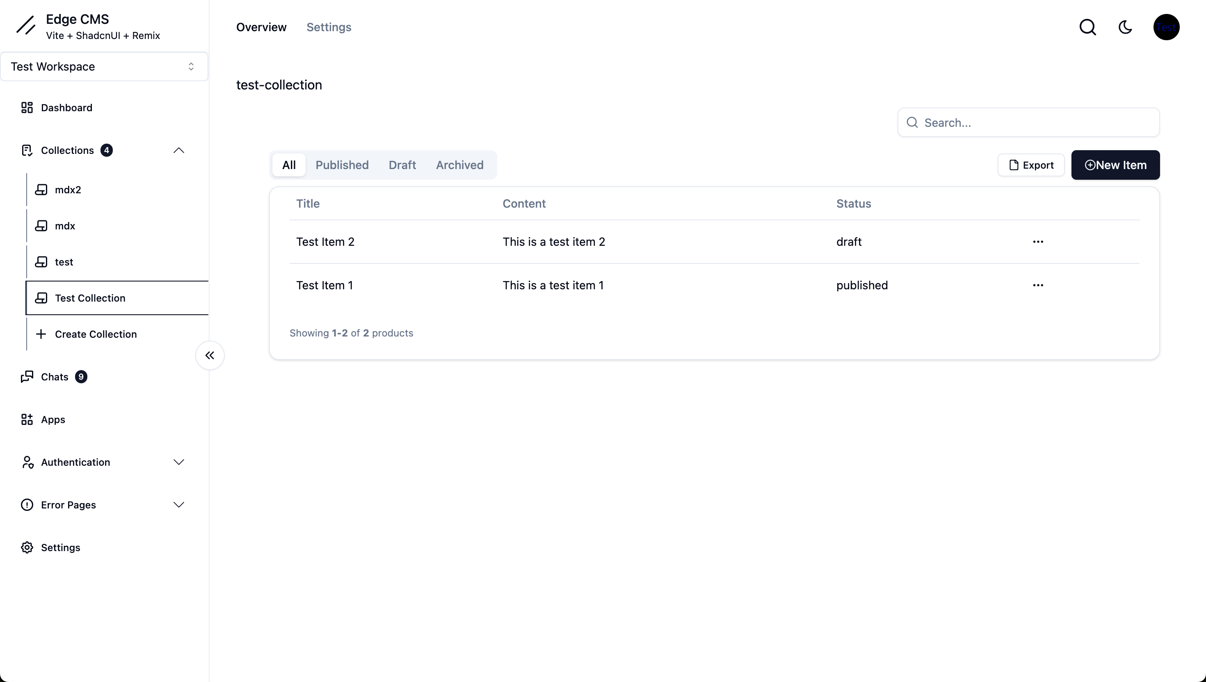
Task: Click the New Item button
Action: [1115, 165]
